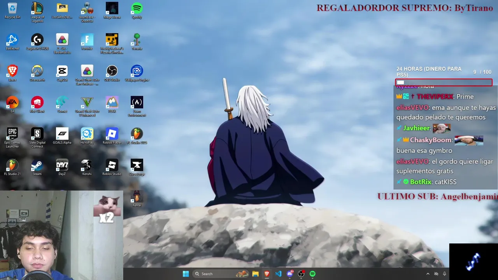Switch to OBS Studio on taskbar
498x280 pixels.
(301, 274)
